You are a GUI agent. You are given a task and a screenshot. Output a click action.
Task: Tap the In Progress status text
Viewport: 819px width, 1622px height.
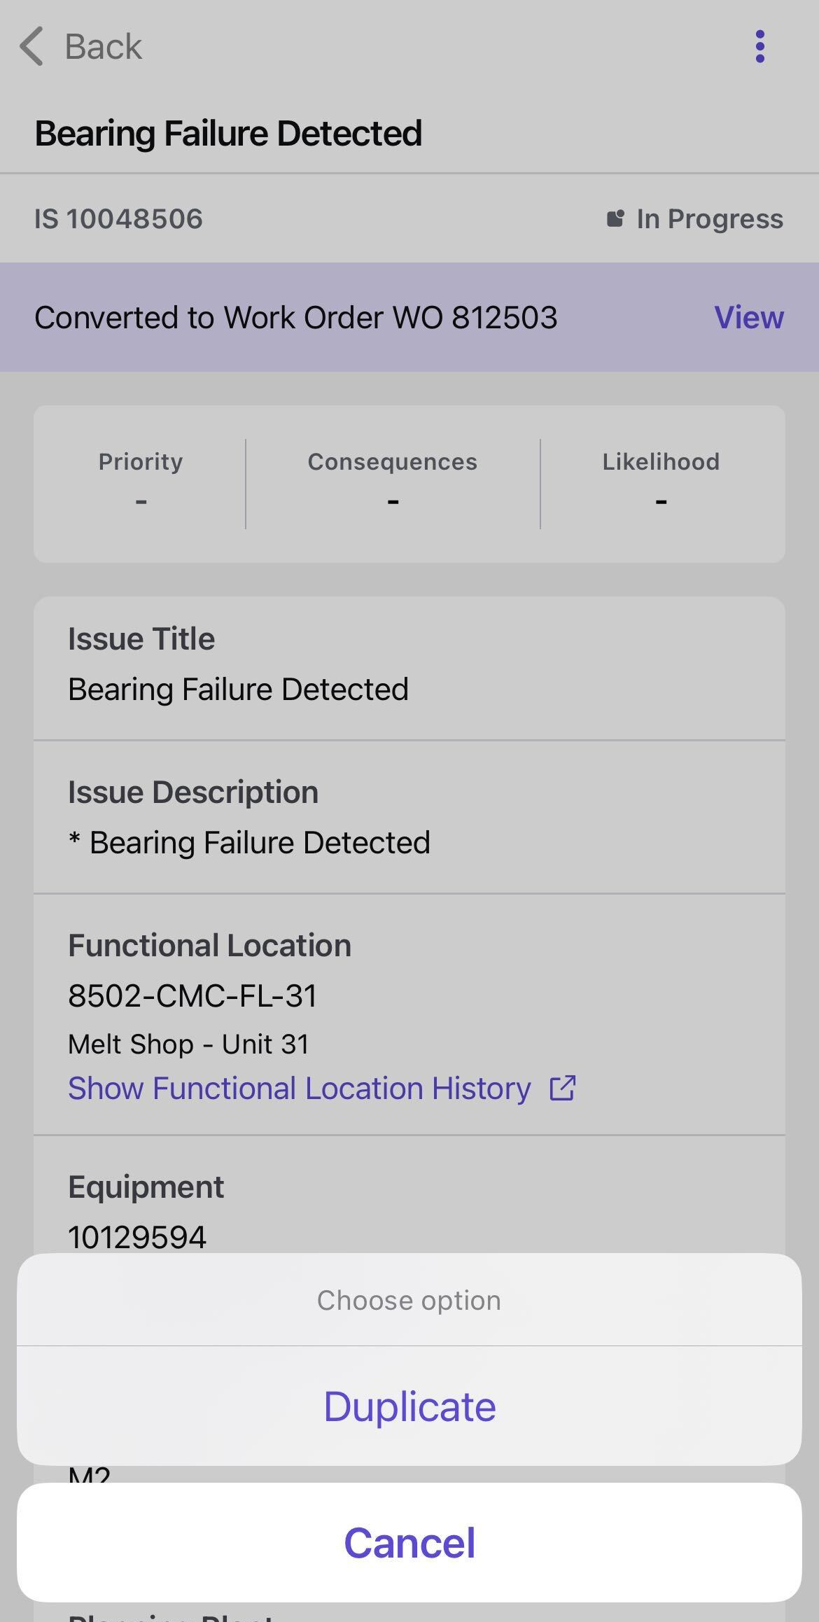pyautogui.click(x=709, y=219)
